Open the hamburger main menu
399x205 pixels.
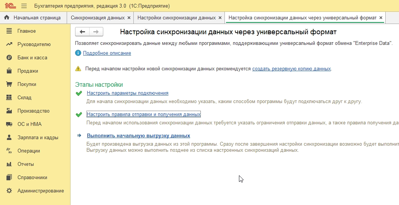point(24,6)
